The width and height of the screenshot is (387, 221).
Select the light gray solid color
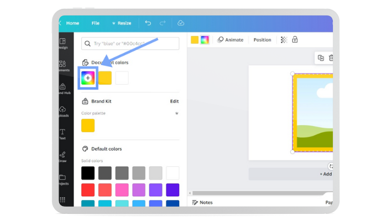[x=139, y=173]
